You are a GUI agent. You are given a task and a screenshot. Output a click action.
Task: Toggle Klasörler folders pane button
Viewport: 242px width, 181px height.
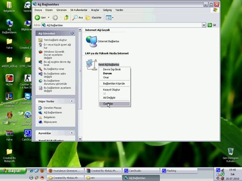[94, 18]
